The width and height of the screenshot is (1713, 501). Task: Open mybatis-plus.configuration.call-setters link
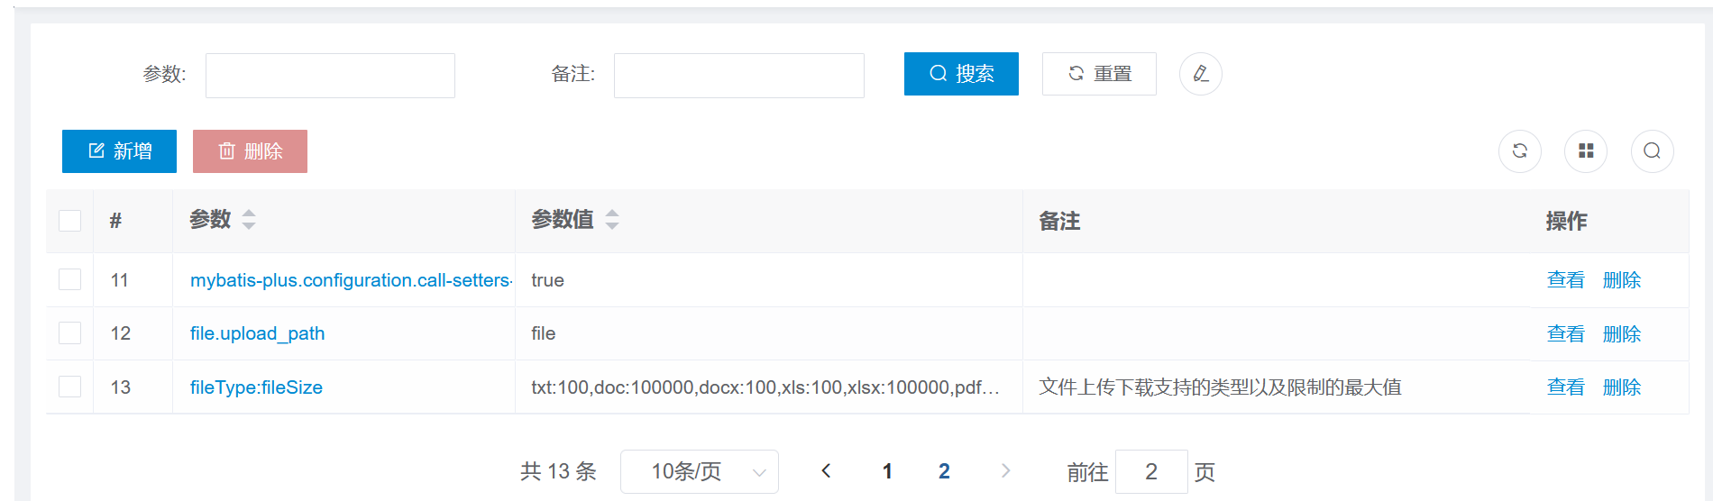coord(352,280)
